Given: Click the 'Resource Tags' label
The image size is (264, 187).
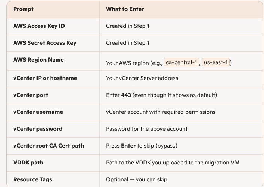Looking at the screenshot, I should 32,179.
